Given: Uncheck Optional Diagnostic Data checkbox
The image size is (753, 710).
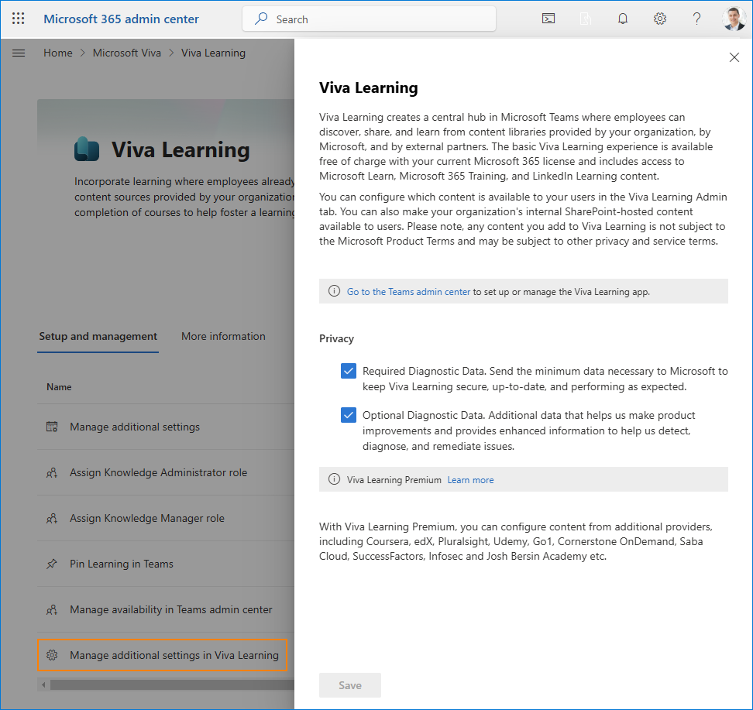Looking at the screenshot, I should pos(349,415).
